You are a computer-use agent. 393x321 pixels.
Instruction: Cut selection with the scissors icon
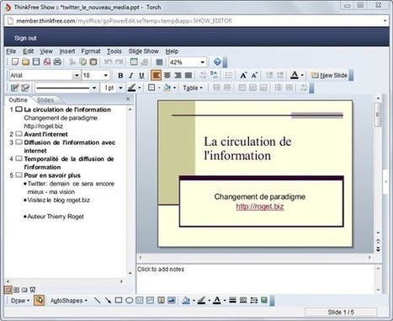click(72, 62)
